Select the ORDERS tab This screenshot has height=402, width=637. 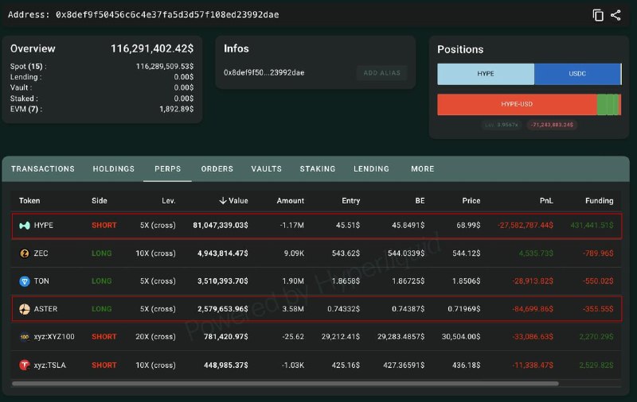pyautogui.click(x=217, y=169)
